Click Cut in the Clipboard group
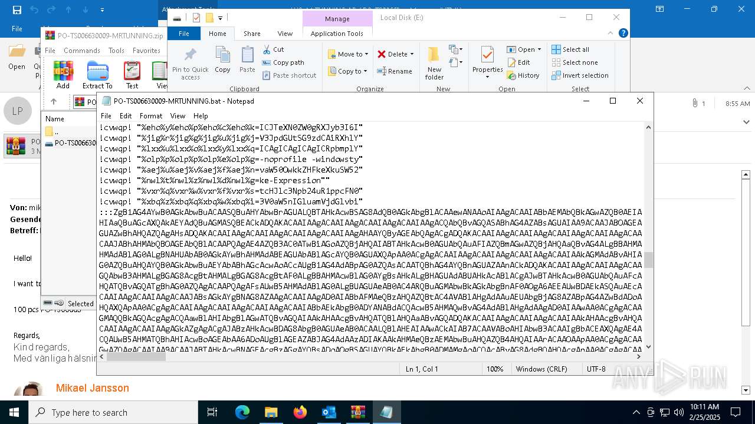This screenshot has height=424, width=755. coord(273,49)
